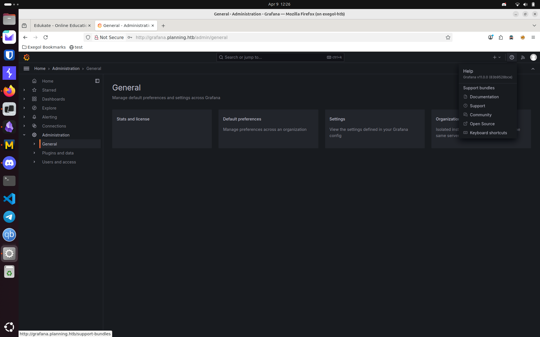540x337 pixels.
Task: Click the Alerting bell icon
Action: [34, 117]
